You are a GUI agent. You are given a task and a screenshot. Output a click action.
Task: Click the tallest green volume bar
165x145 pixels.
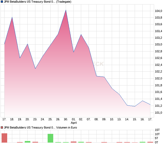pos(50,138)
